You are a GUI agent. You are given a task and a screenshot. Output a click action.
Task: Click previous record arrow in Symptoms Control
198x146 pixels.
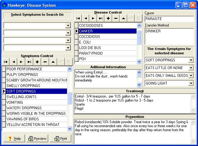click(x=13, y=62)
